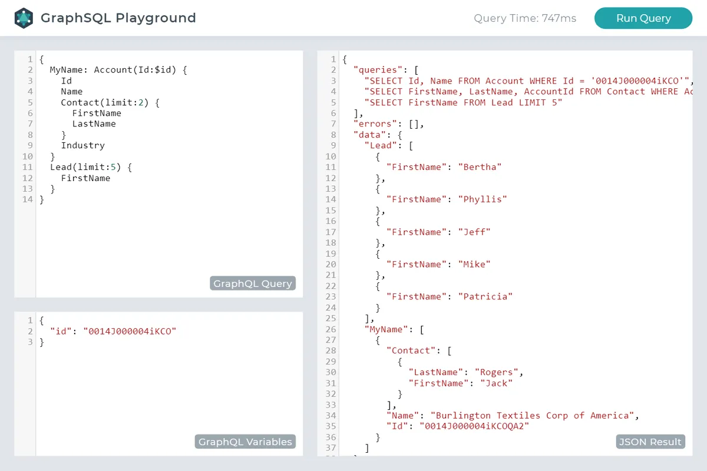707x471 pixels.
Task: Click the "id": "0014J000004iKCO" variable line
Action: click(x=113, y=332)
